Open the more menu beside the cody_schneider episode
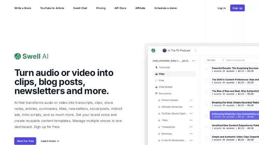The width and height of the screenshot is (259, 145). tap(194, 61)
